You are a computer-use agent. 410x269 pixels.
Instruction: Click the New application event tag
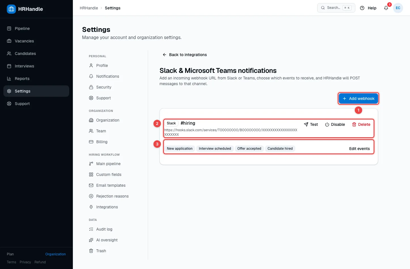click(180, 149)
